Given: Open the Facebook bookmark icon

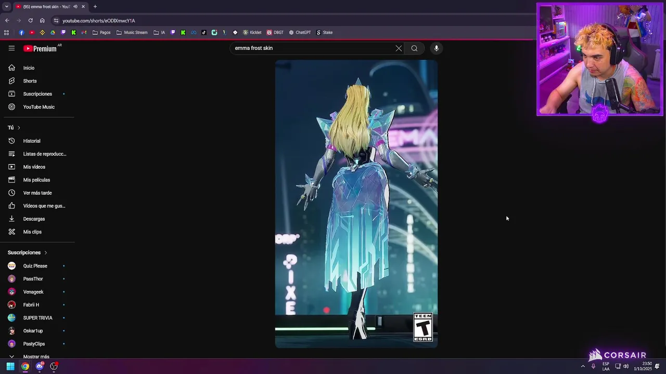Looking at the screenshot, I should (x=21, y=32).
